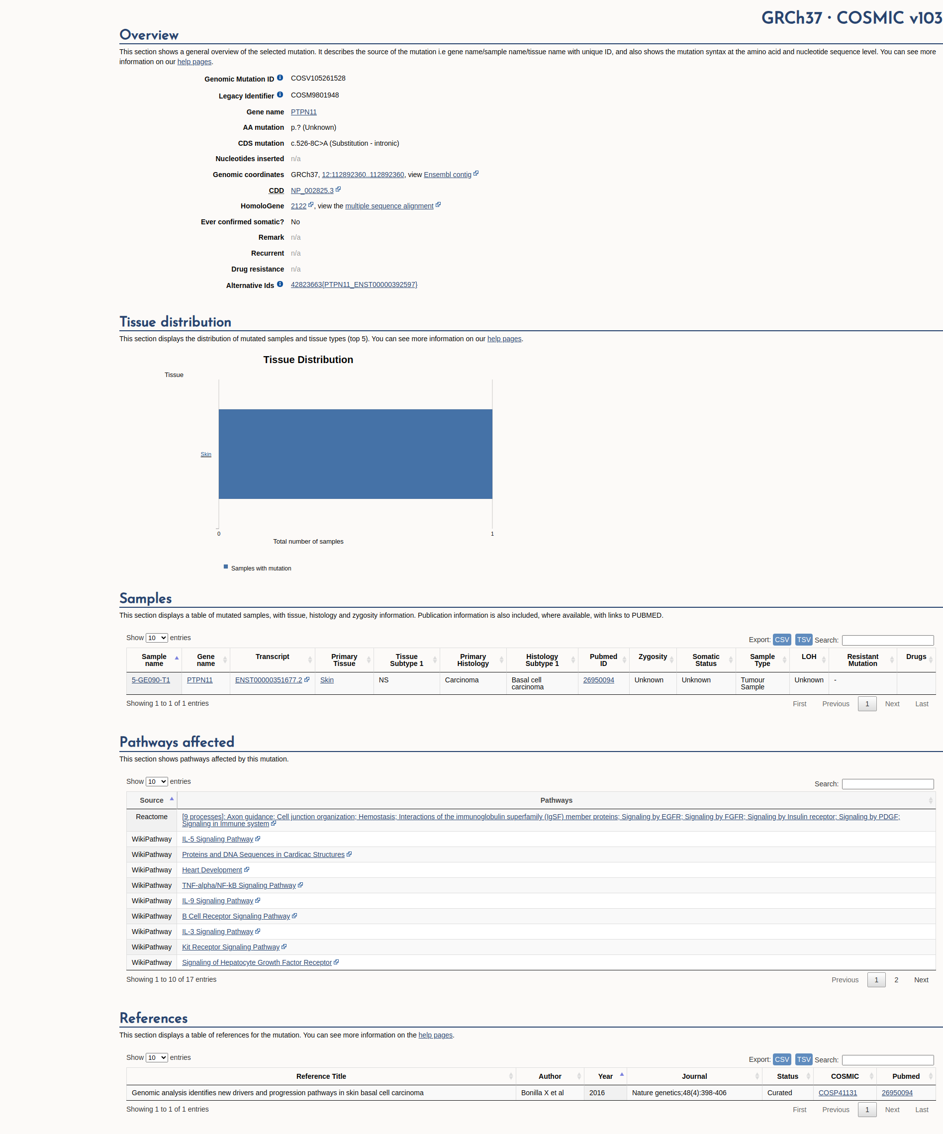Click external link icon after Heart Development
Image resolution: width=943 pixels, height=1134 pixels.
(247, 869)
